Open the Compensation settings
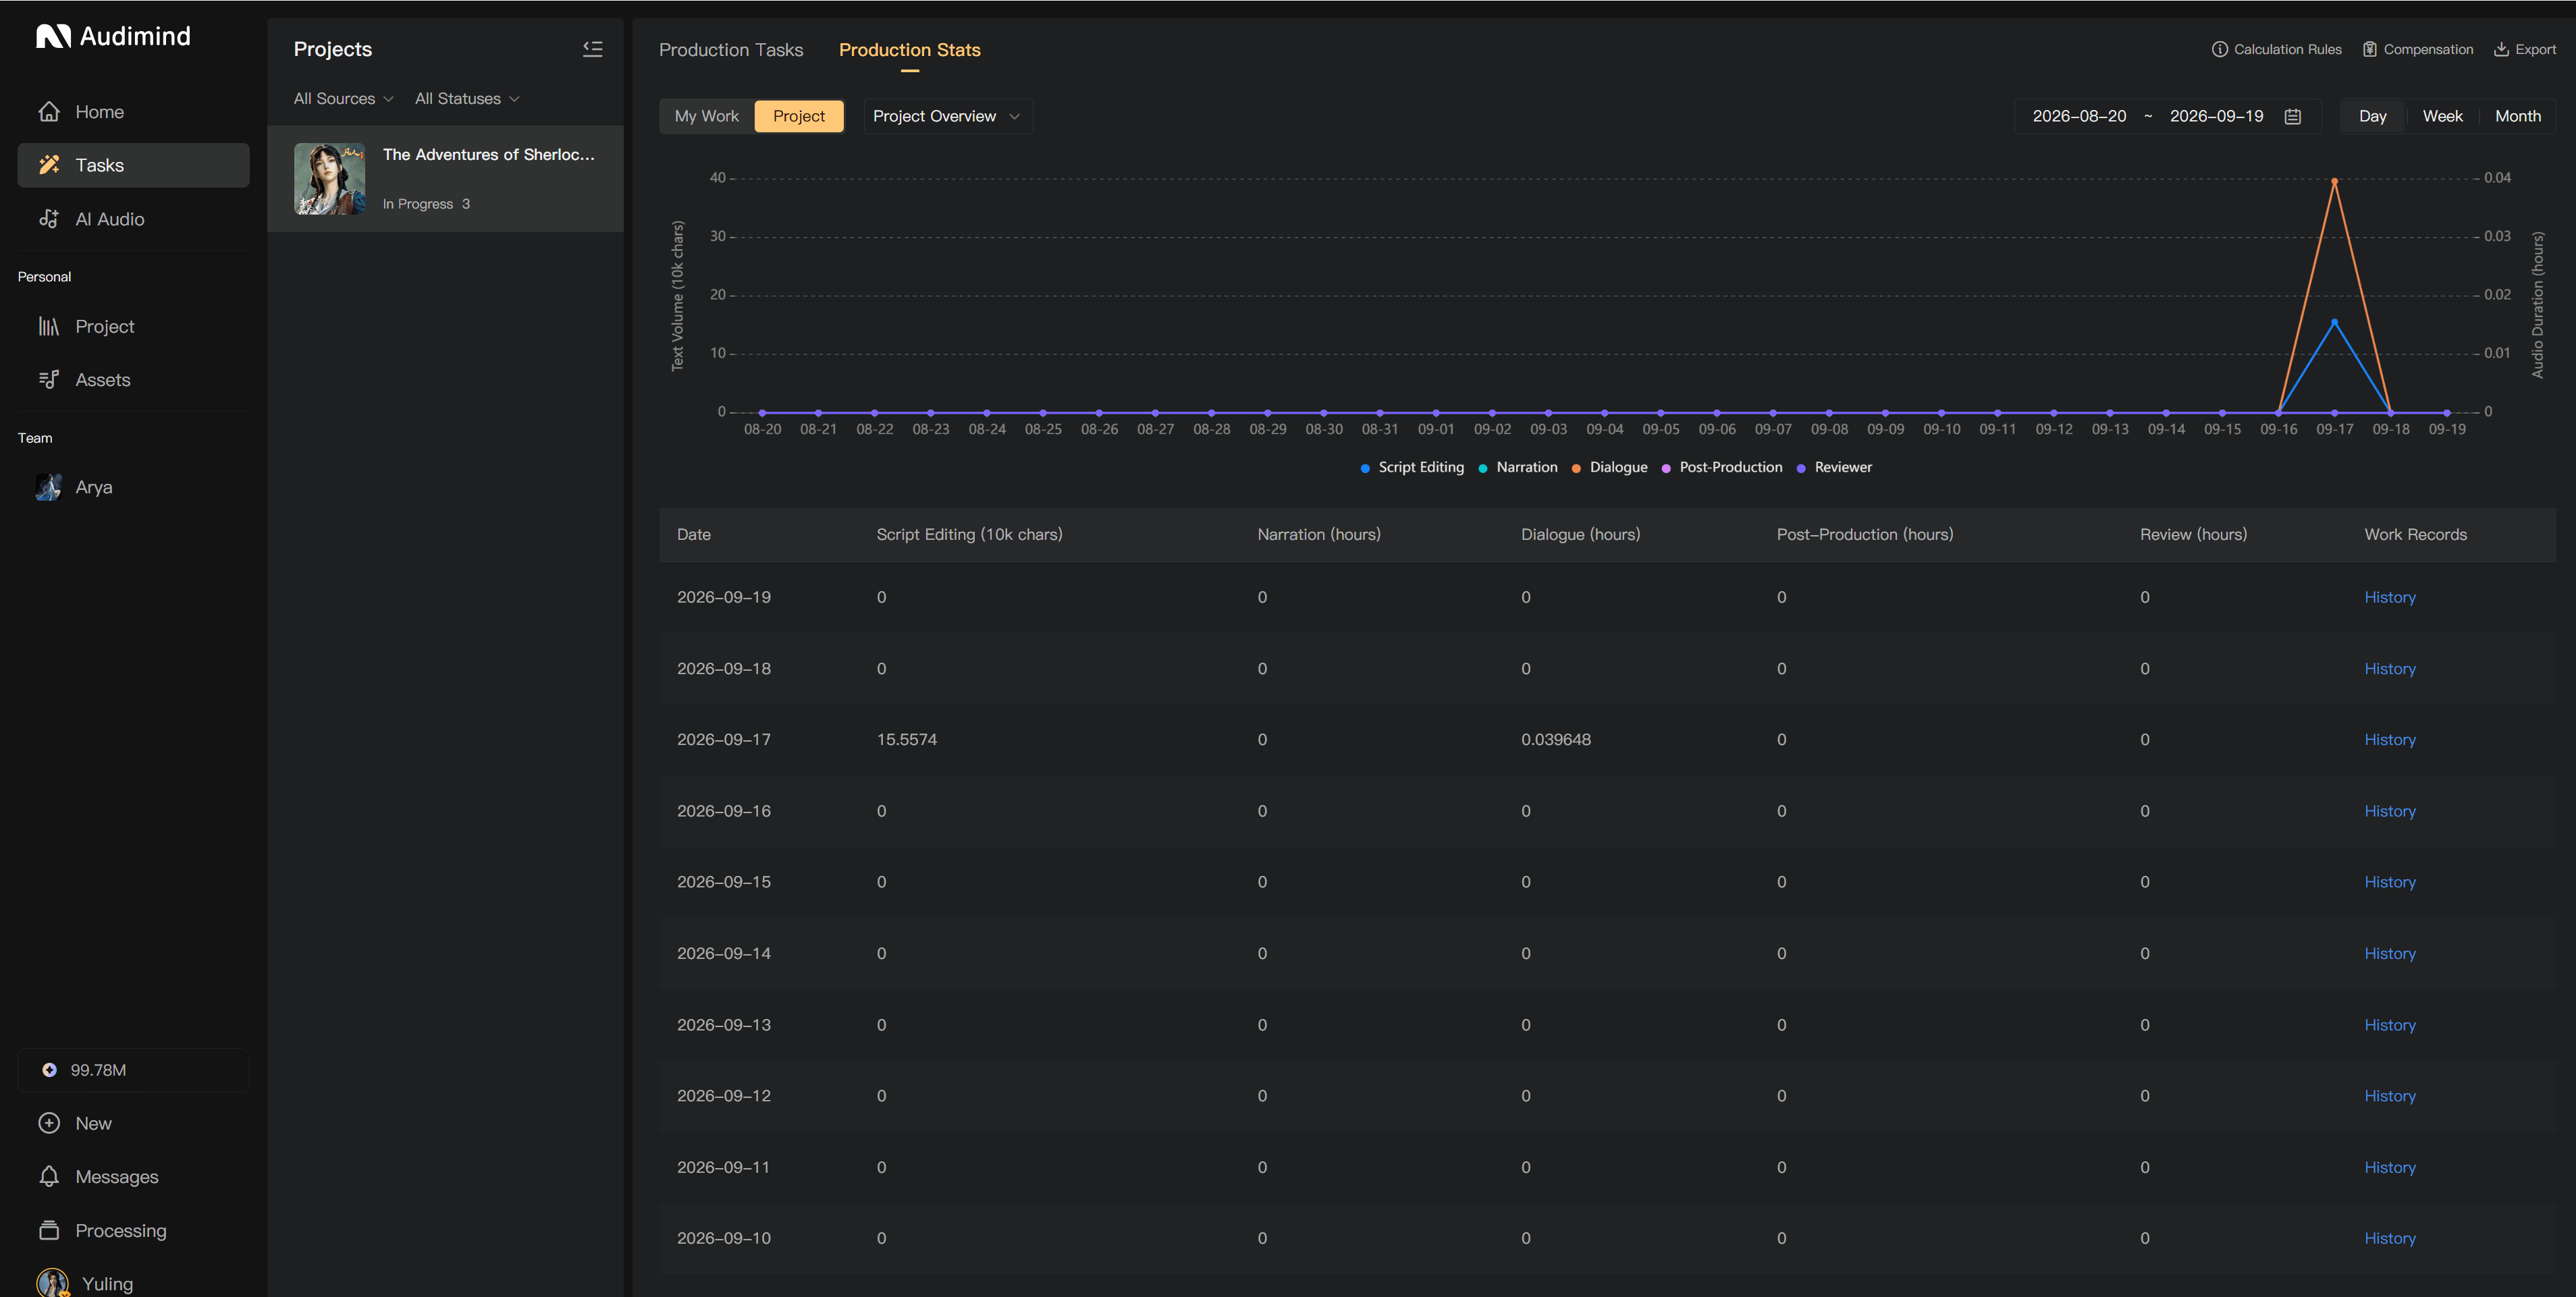This screenshot has width=2576, height=1297. click(2418, 49)
